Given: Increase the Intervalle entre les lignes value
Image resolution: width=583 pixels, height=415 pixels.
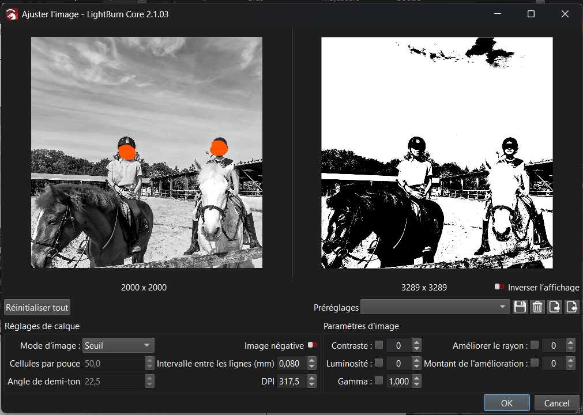Looking at the screenshot, I should tap(311, 360).
